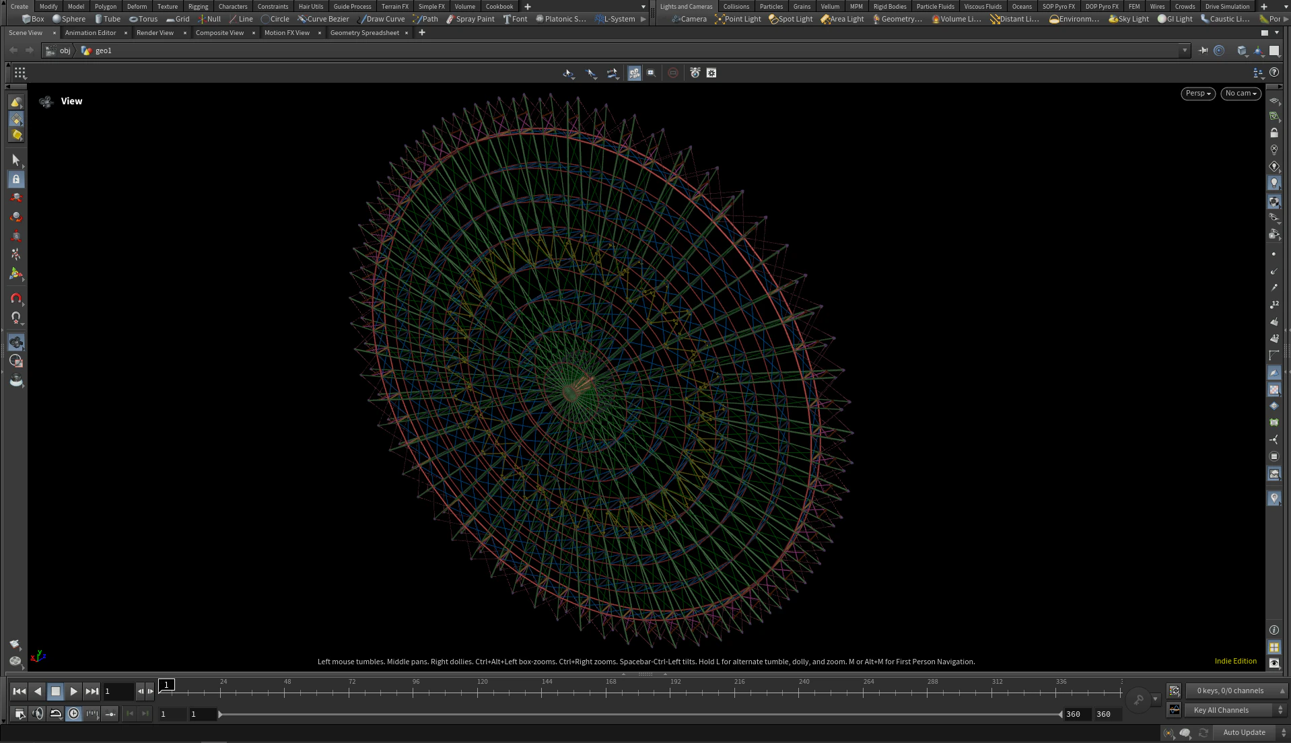Click the Sky Light shelf tool
Viewport: 1291px width, 743px height.
1129,19
